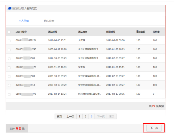
Task: Jump to page 2 in pagination
Action: [x=85, y=117]
